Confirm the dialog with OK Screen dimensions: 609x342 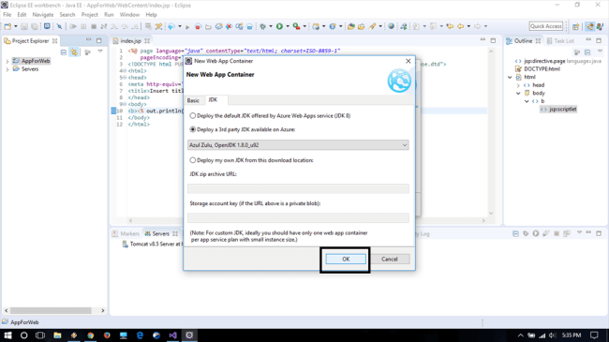click(346, 259)
